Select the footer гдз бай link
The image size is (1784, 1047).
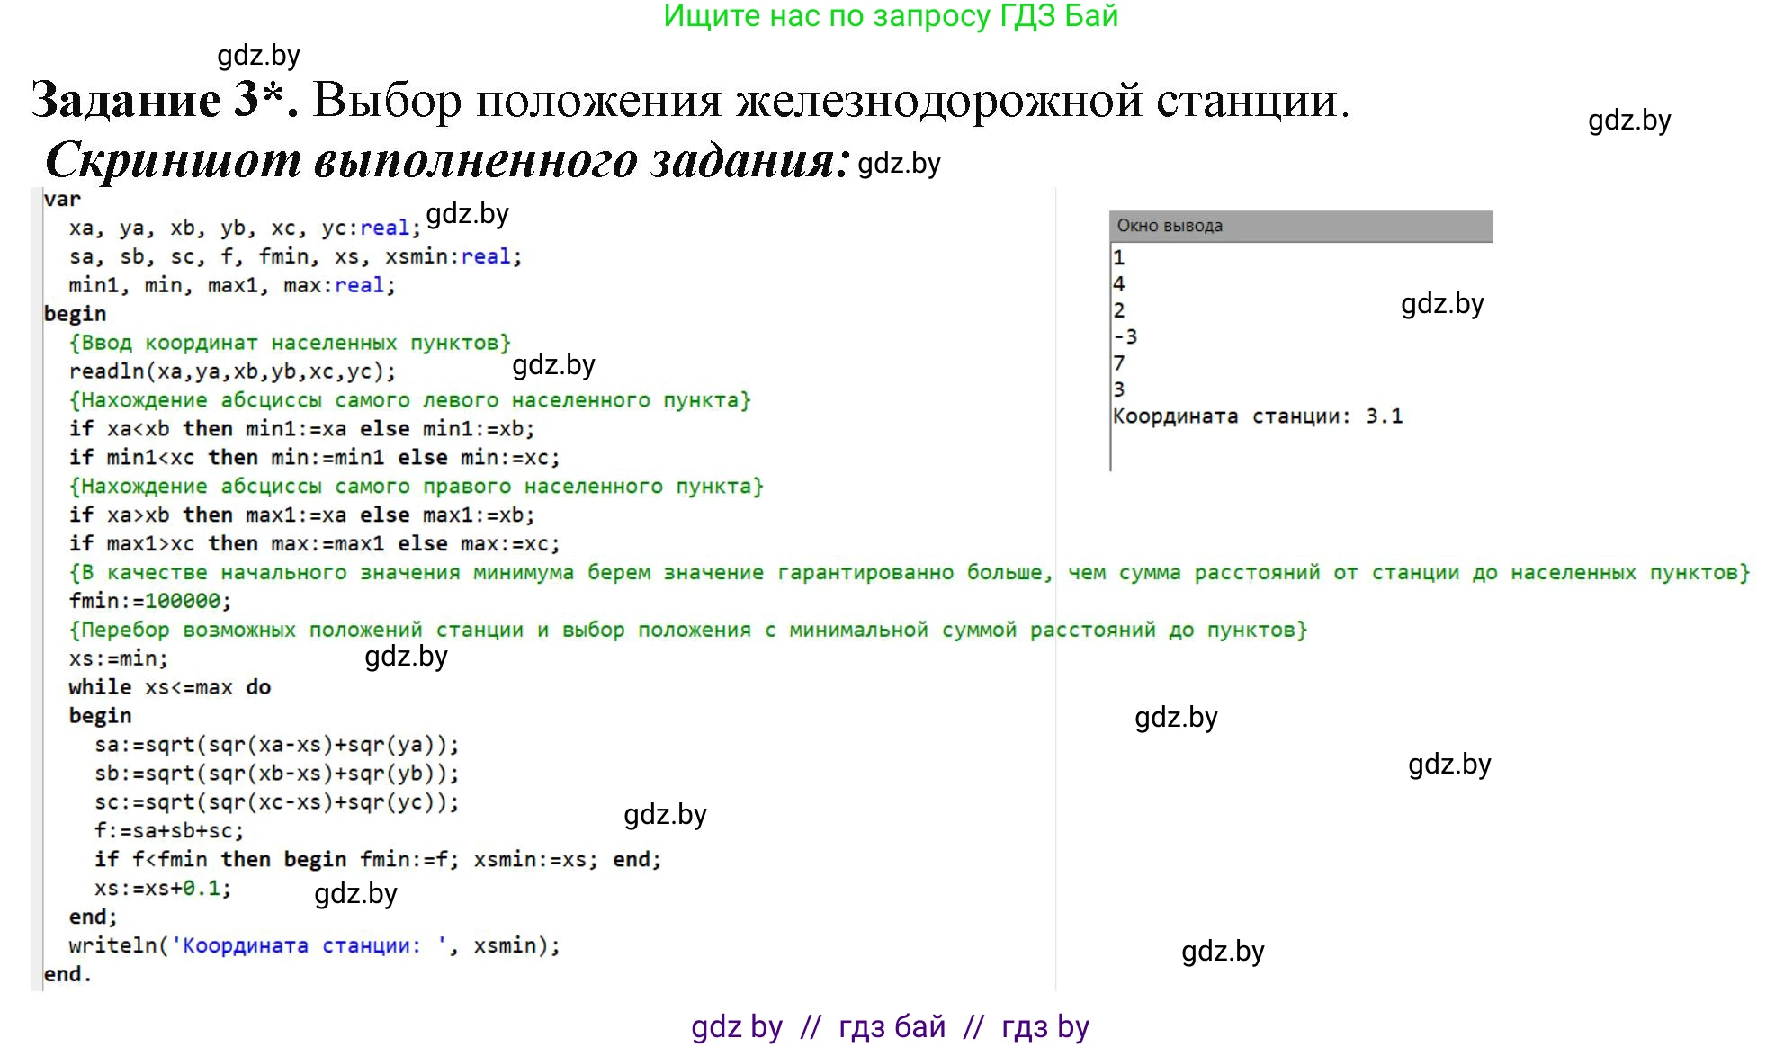892,1025
